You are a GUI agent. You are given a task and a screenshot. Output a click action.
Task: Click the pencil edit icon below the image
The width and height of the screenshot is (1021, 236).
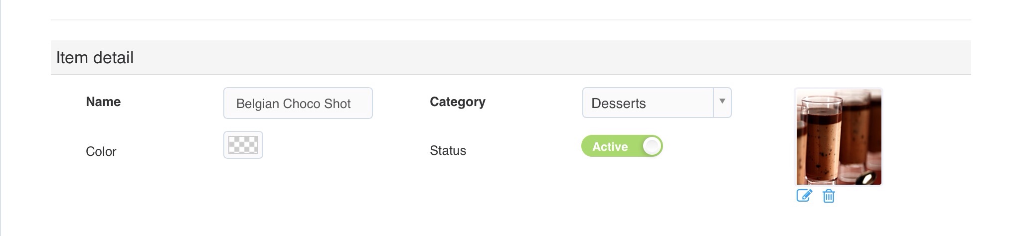pyautogui.click(x=804, y=196)
